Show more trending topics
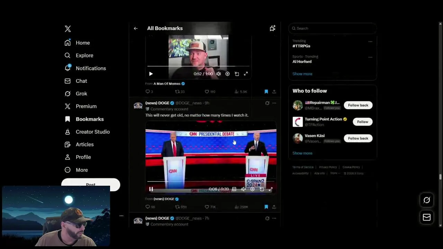This screenshot has width=443, height=249. click(302, 74)
